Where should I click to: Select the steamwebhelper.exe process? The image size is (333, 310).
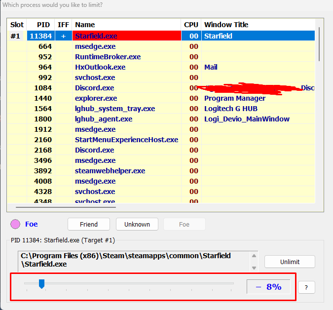coord(161,171)
